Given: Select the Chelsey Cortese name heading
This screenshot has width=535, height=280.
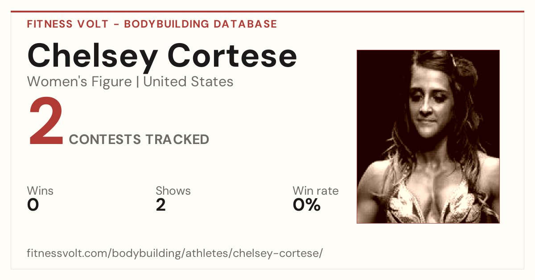Looking at the screenshot, I should [x=162, y=57].
